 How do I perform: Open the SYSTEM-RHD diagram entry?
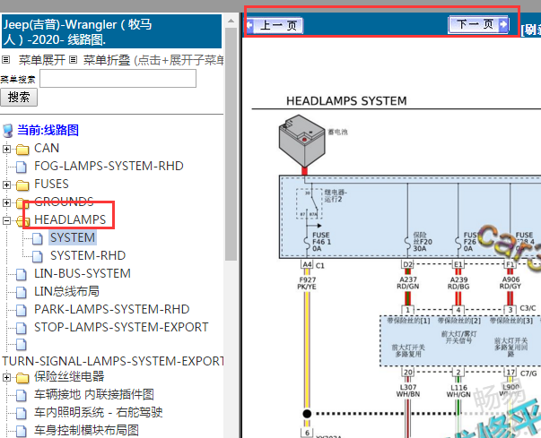pos(88,256)
